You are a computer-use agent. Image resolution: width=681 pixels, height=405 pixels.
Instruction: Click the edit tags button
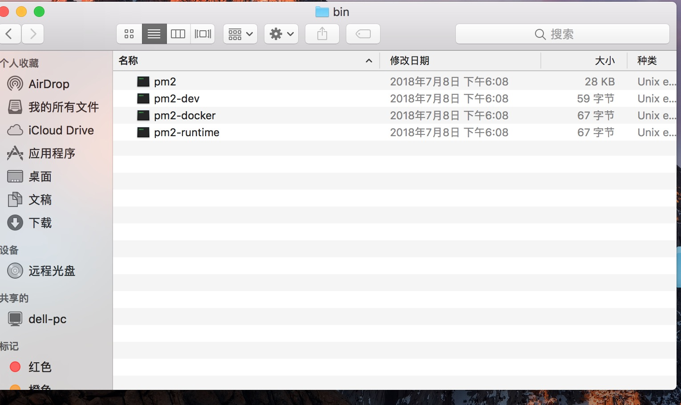tap(363, 34)
